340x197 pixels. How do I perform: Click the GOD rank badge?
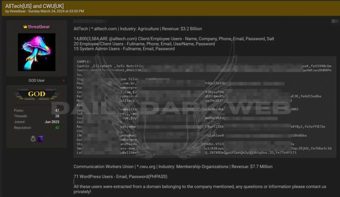pyautogui.click(x=36, y=94)
